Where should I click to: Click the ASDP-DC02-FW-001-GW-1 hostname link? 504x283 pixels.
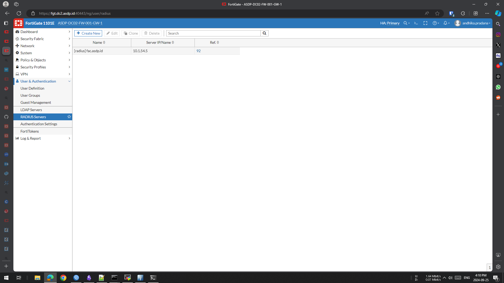(80, 23)
